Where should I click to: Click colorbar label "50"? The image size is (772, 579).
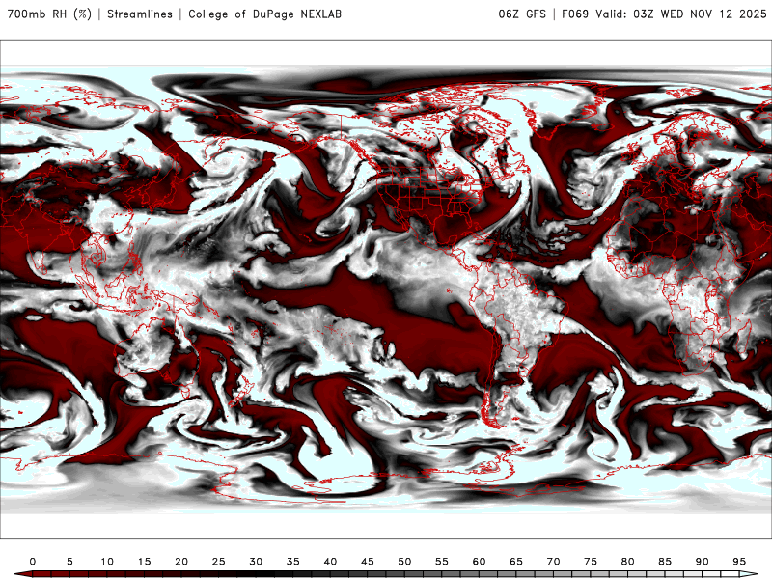click(404, 562)
